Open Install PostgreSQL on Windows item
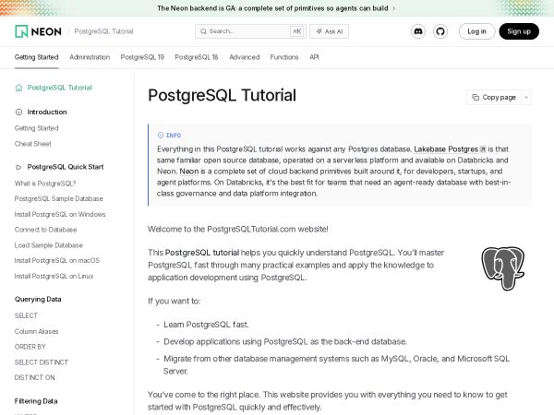The width and height of the screenshot is (554, 415). 60,214
